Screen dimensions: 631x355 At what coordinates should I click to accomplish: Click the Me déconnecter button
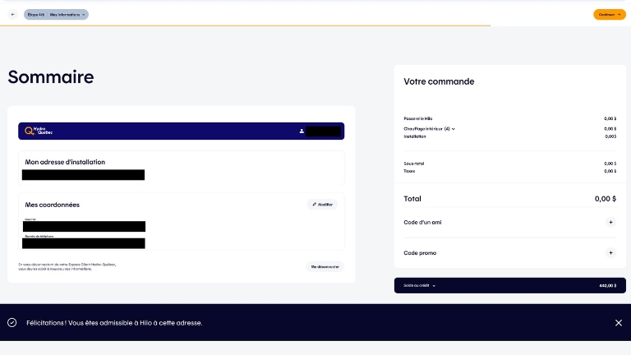click(325, 266)
